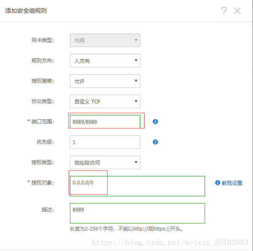This screenshot has width=253, height=251.
Task: Click the 授权策略 label
Action: pyautogui.click(x=43, y=81)
